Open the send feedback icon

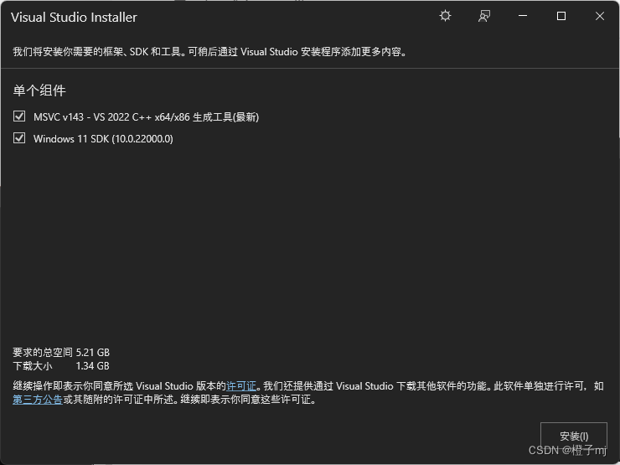tap(484, 16)
